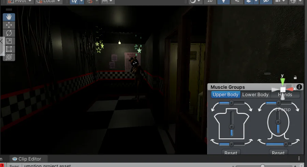The image size is (307, 167).
Task: Switch to Hands muscle tab
Action: (x=285, y=95)
